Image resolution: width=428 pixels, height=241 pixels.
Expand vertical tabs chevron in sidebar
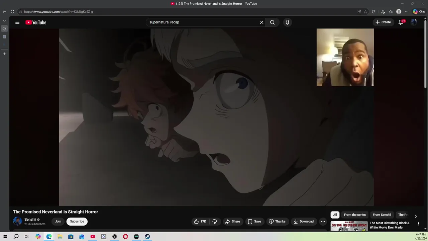[4, 21]
